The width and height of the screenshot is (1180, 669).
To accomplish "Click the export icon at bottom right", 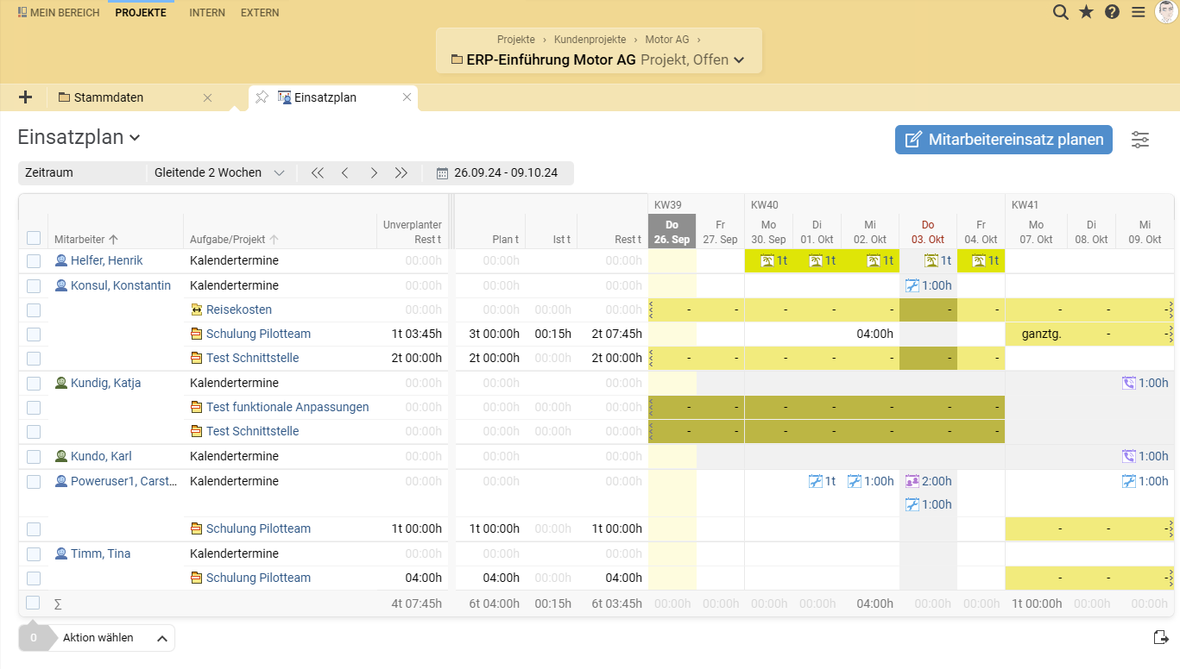I will (1161, 637).
